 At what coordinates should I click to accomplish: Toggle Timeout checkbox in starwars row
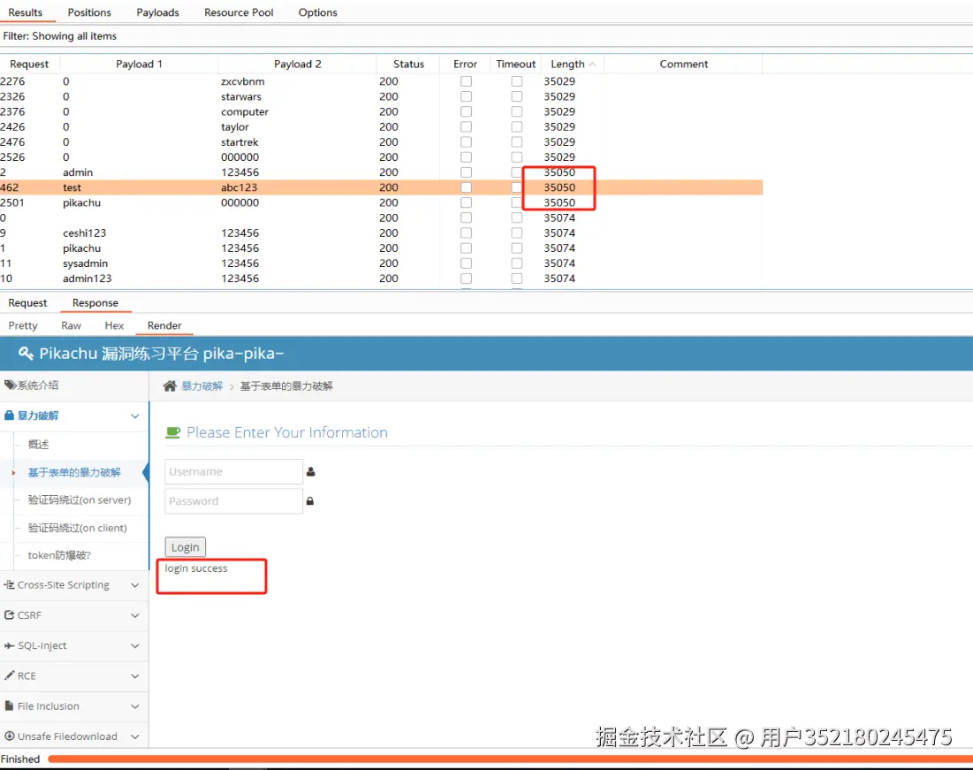[x=517, y=96]
